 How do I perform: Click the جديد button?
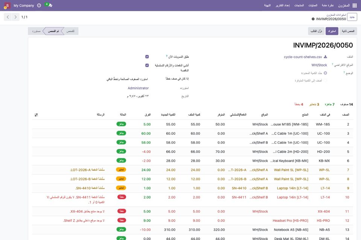pos(352,17)
